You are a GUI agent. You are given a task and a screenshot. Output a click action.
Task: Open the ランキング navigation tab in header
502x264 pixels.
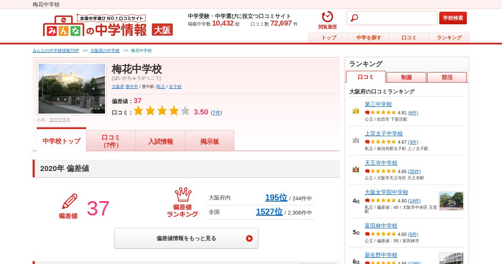[449, 38]
